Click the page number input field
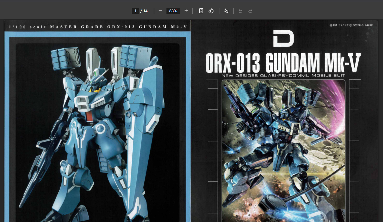Screen dimensions: 383x222 [135, 11]
